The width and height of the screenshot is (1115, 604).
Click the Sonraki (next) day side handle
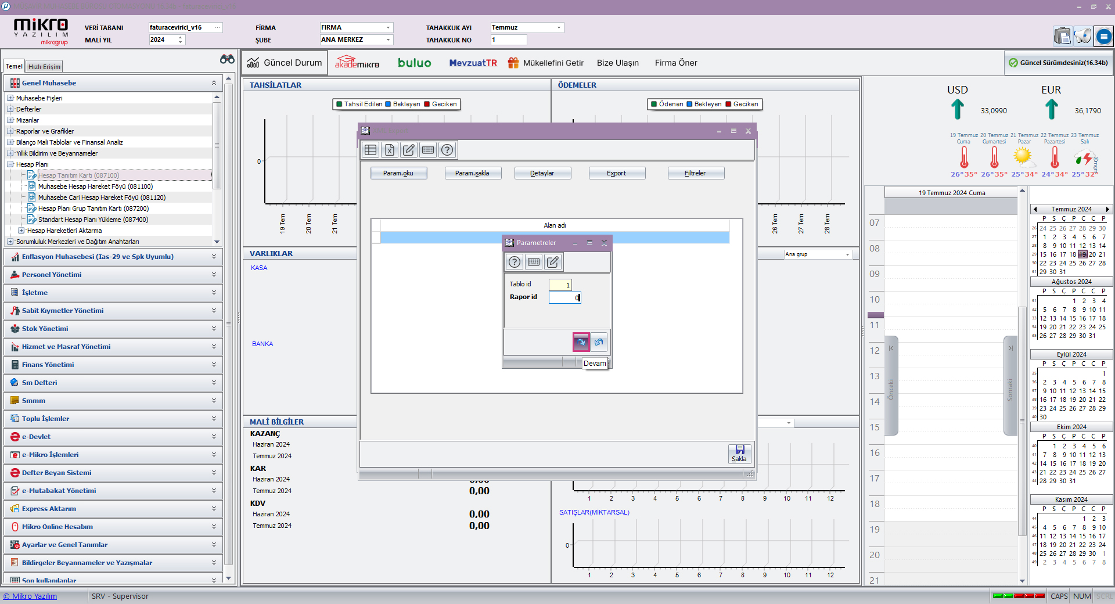click(1010, 386)
